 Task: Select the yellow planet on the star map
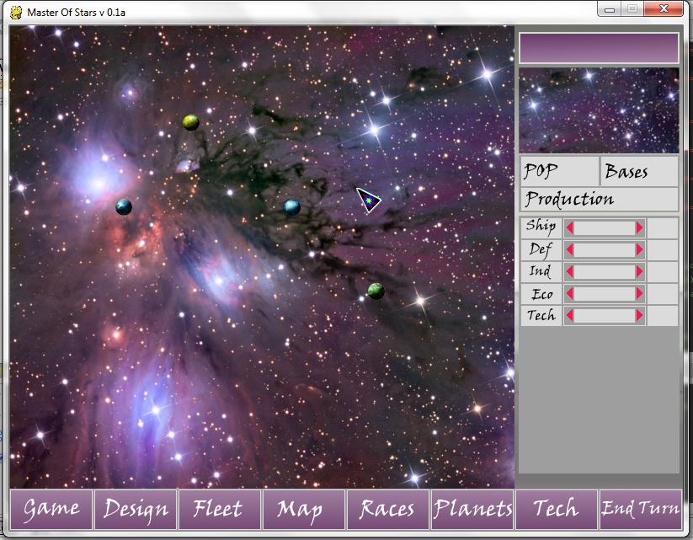191,122
